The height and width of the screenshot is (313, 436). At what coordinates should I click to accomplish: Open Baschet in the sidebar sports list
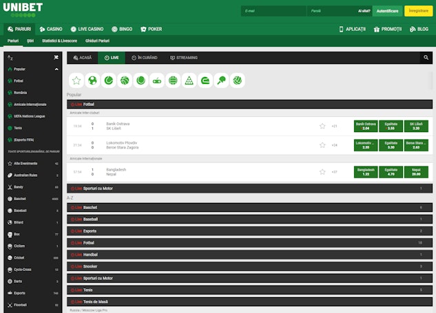pos(33,199)
